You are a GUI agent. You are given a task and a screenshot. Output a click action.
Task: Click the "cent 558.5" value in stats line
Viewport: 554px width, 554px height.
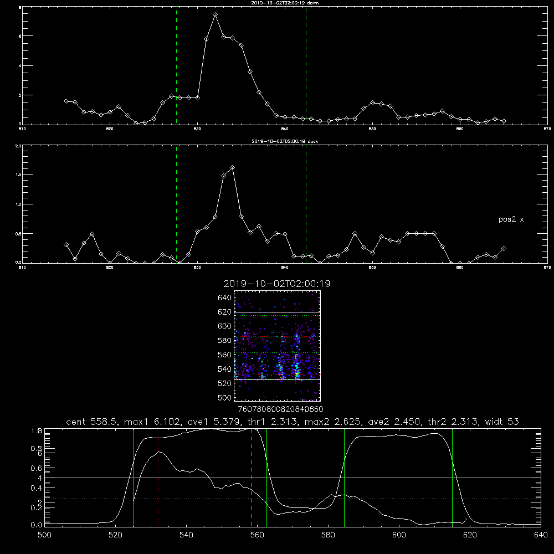[91, 422]
